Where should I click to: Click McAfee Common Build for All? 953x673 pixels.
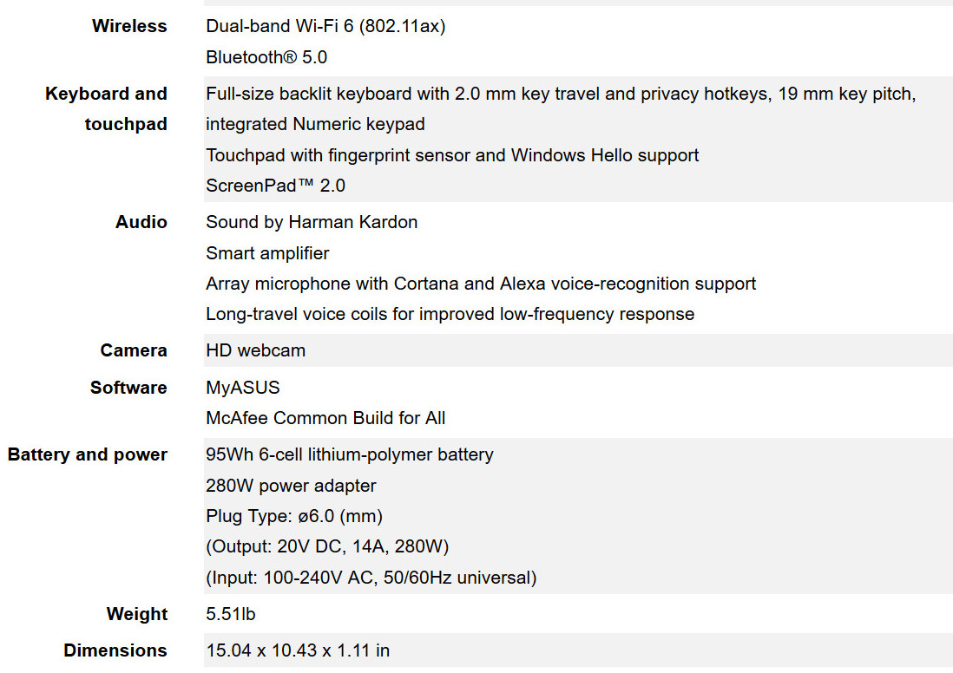[x=325, y=418]
